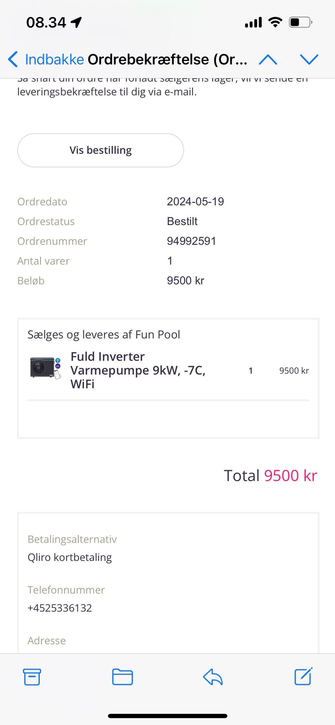Tap the compose new message icon
Viewport: 335px width, 725px height.
303,677
